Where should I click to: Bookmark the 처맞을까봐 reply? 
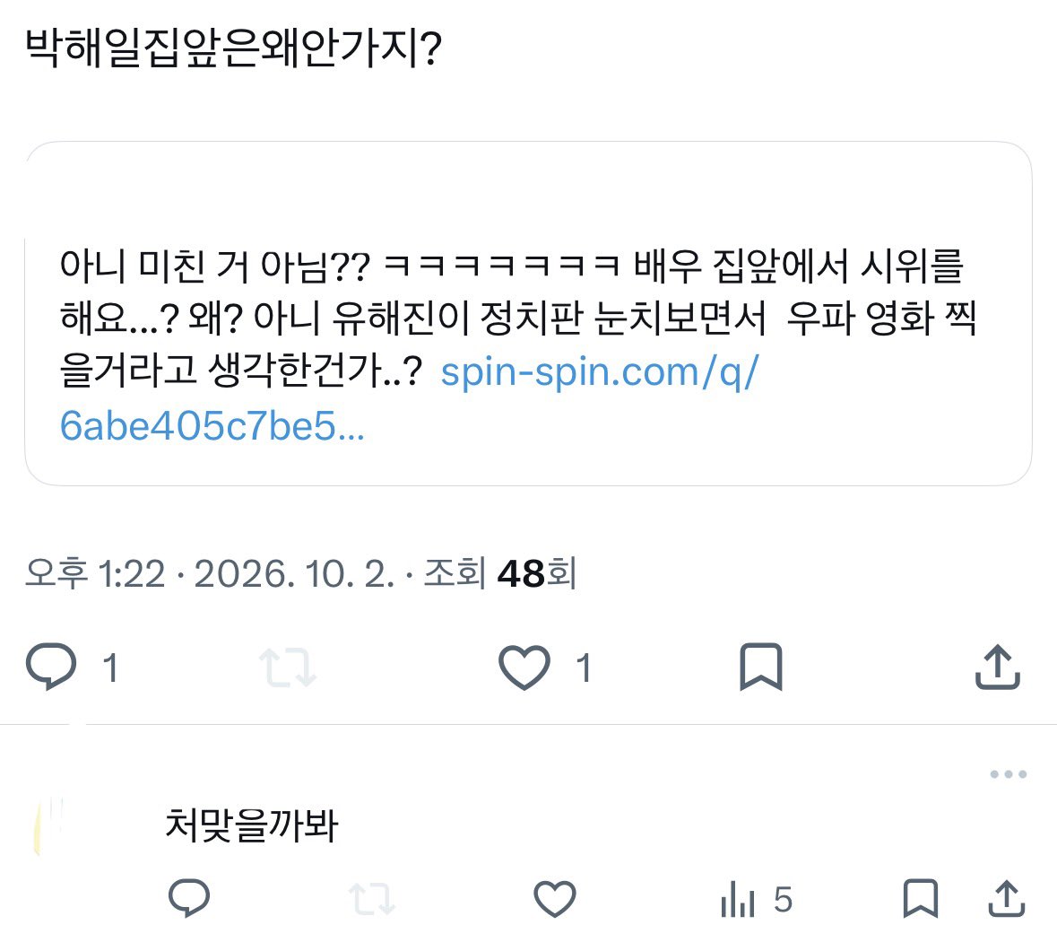coord(920,898)
